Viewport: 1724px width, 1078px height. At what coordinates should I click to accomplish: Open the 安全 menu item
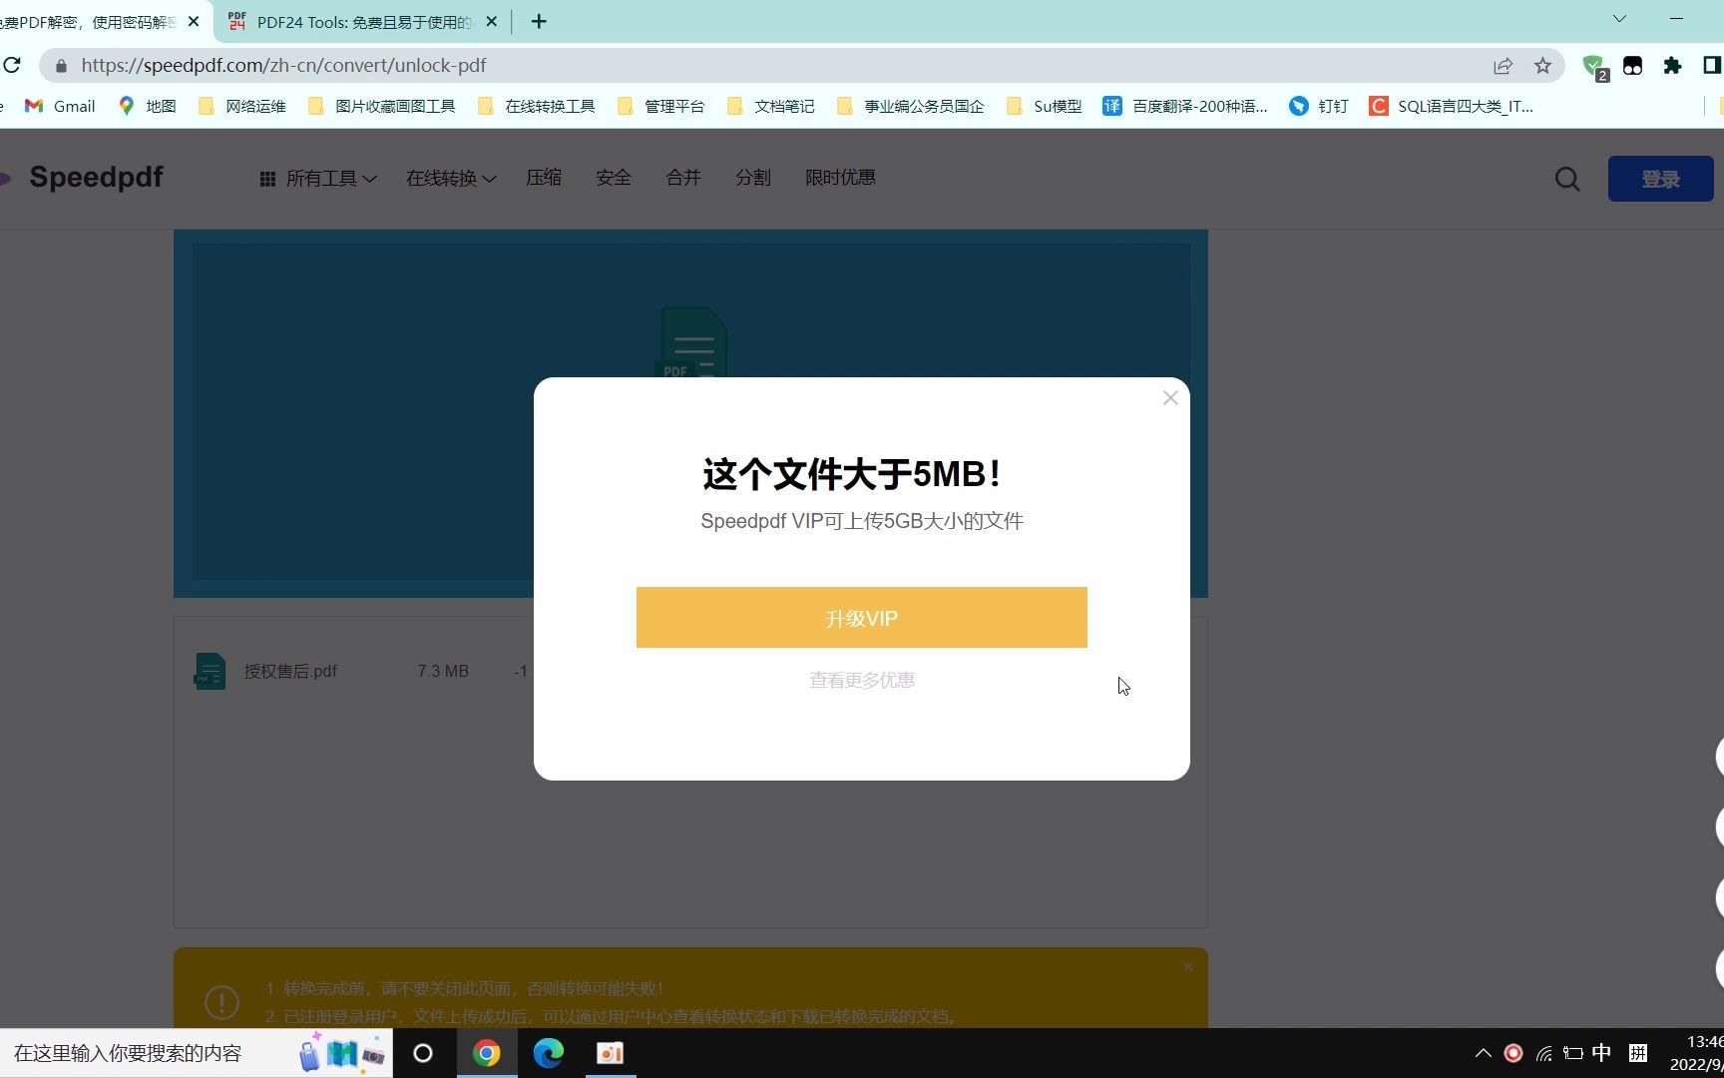(x=614, y=178)
